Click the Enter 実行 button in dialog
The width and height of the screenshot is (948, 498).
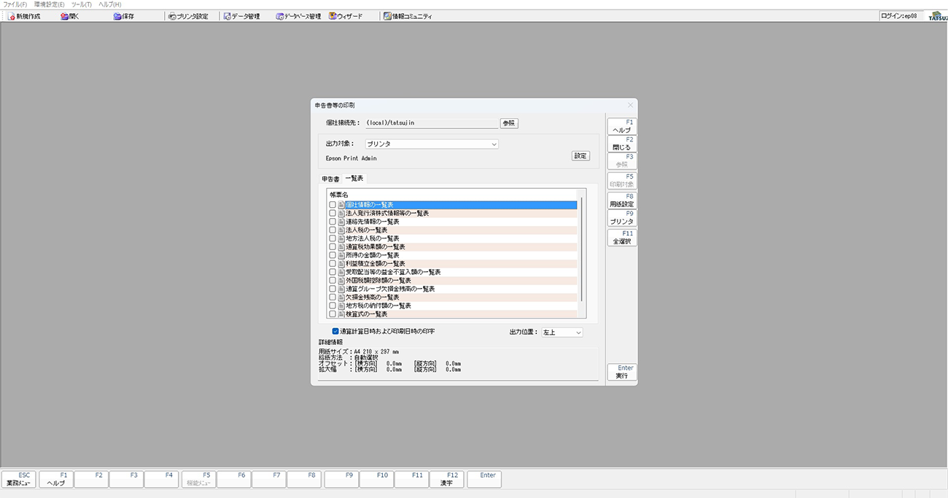(x=621, y=372)
